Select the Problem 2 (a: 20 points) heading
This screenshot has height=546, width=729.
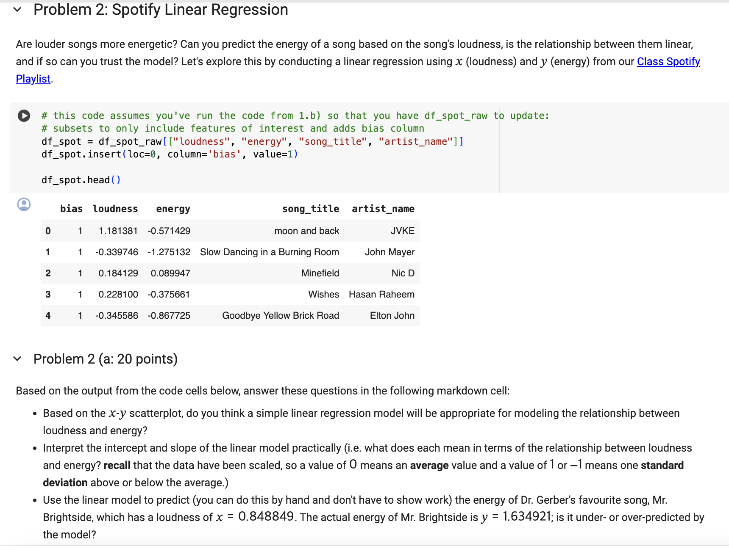(x=105, y=358)
